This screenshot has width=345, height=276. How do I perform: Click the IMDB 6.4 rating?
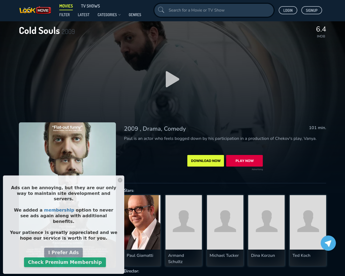point(321,32)
